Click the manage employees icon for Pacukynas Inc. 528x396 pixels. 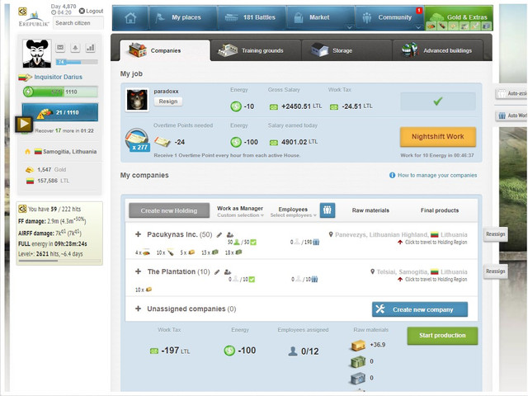(x=230, y=234)
